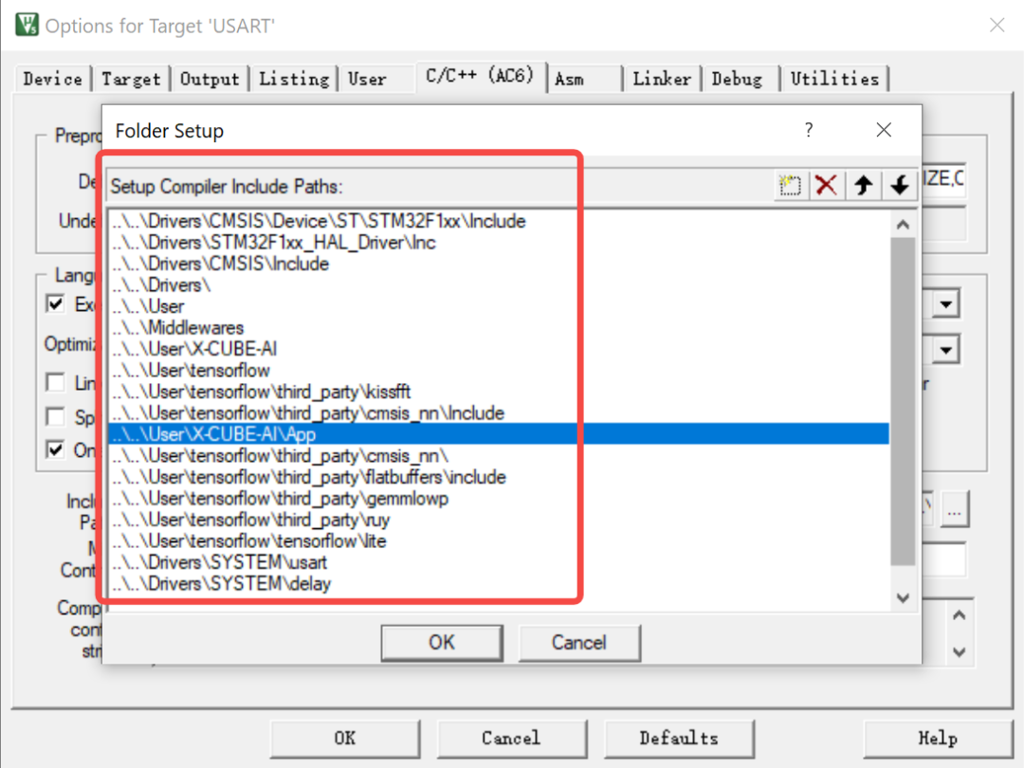
Task: Select path ..\..\Drivers\STM32F1xx_HAL_Driver\Inc
Action: coord(499,243)
